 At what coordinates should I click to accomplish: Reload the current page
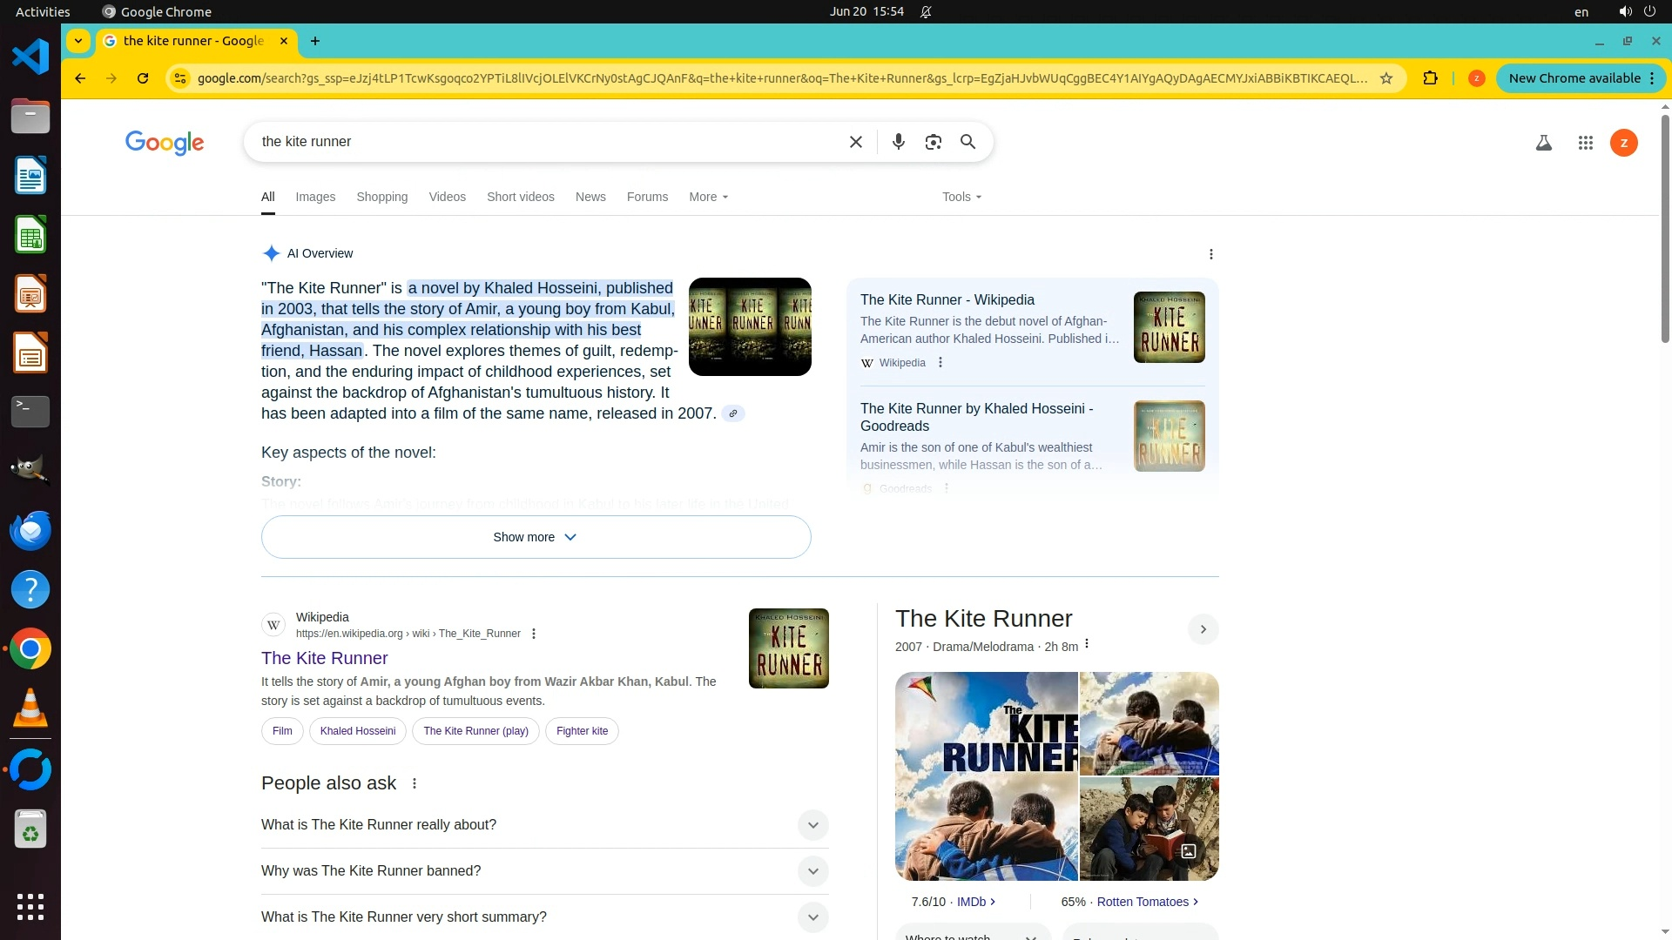pos(143,78)
